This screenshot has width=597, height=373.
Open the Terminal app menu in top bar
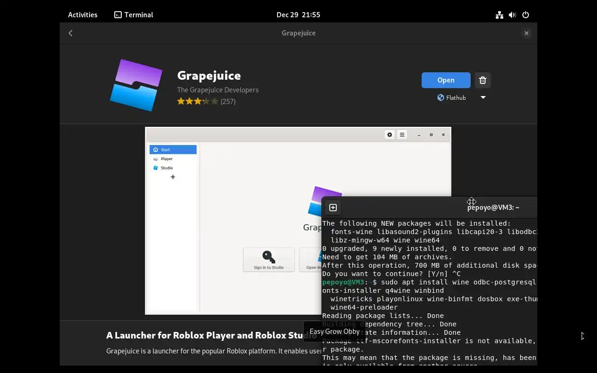(x=134, y=14)
